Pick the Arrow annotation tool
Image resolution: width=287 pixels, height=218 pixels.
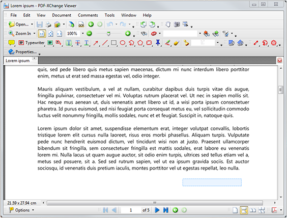coord(96,43)
